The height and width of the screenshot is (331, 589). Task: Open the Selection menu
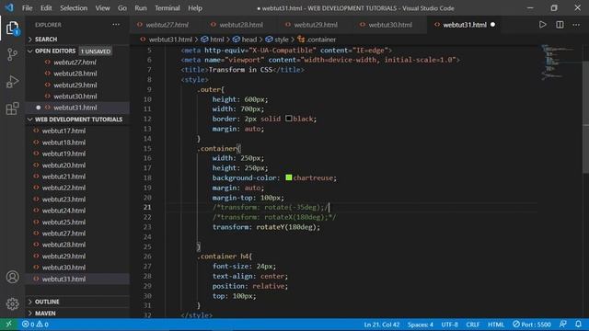[74, 8]
